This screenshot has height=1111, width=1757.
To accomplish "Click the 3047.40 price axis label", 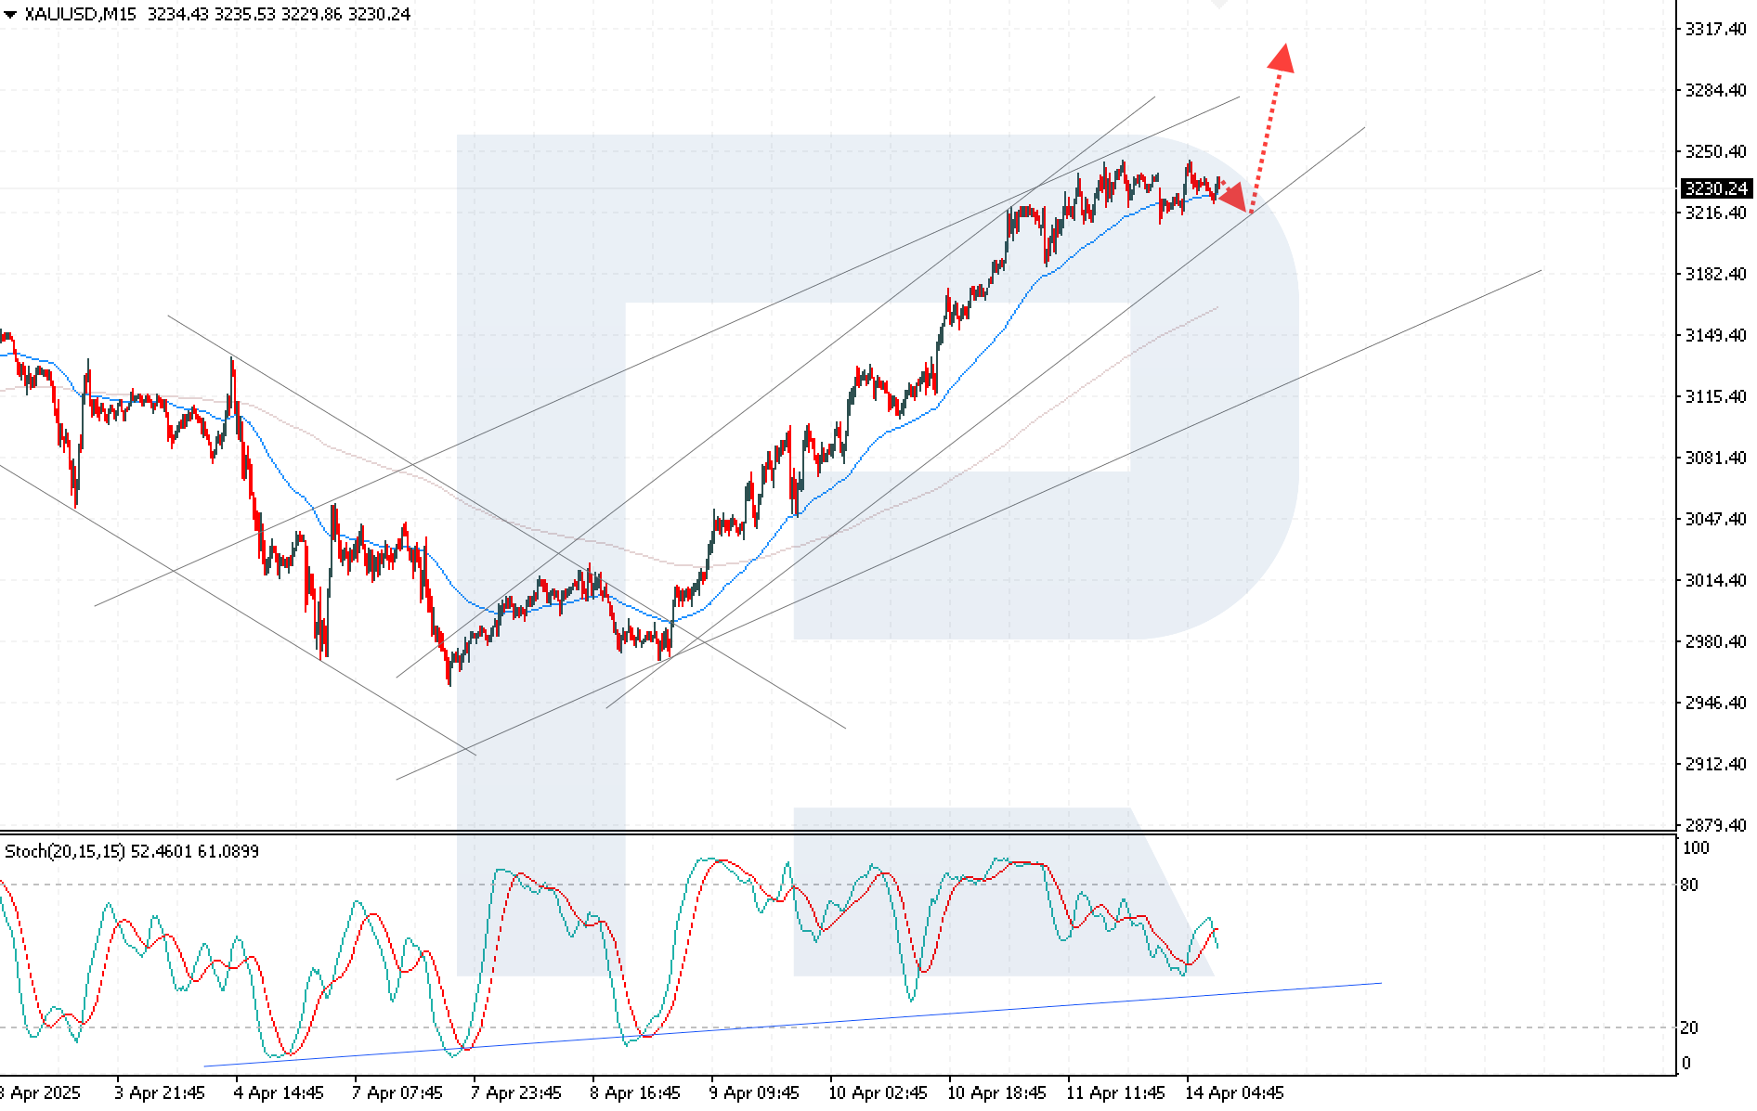I will [x=1715, y=519].
